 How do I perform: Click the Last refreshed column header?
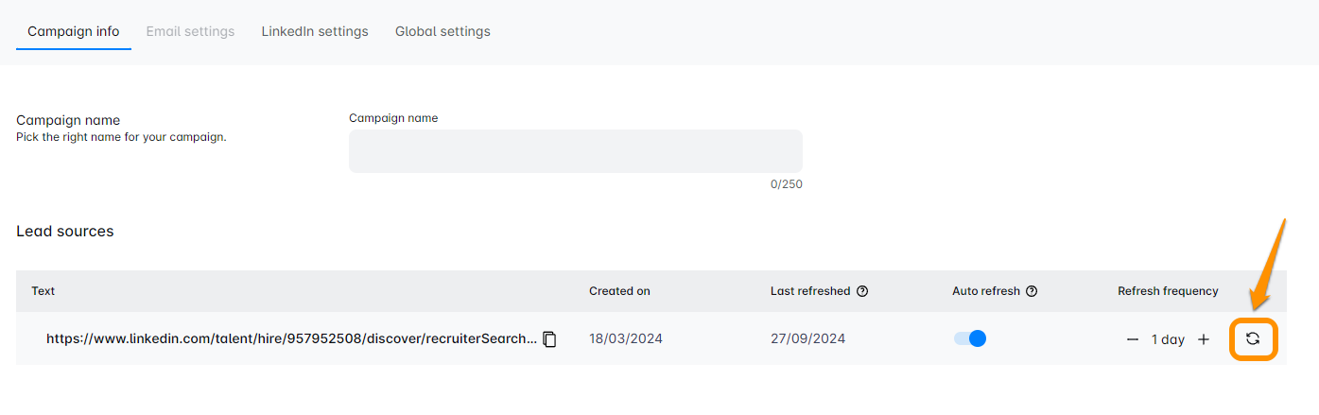coord(810,291)
